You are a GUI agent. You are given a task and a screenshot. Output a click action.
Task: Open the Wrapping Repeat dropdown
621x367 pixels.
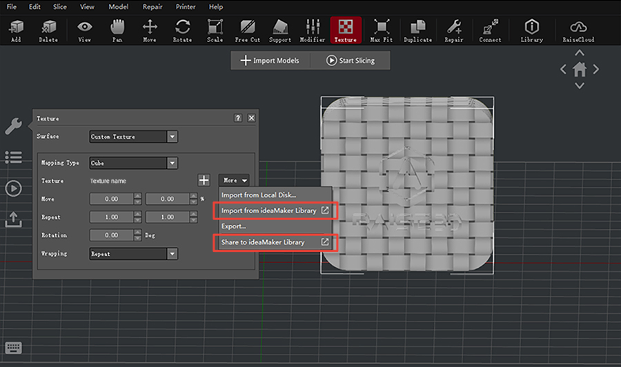pos(133,254)
